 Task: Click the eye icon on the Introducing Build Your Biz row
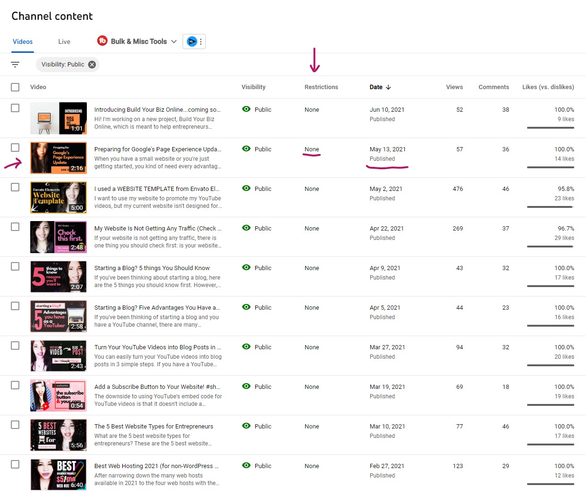246,109
